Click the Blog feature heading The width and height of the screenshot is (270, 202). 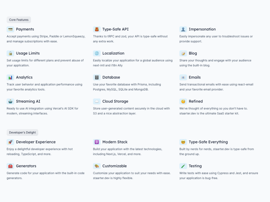(x=193, y=53)
